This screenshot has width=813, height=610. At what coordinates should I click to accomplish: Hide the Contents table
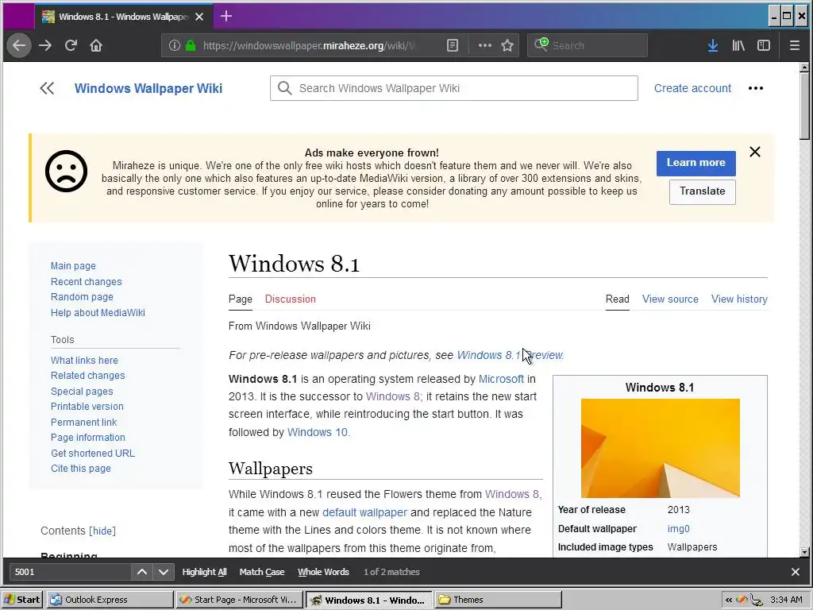(102, 531)
